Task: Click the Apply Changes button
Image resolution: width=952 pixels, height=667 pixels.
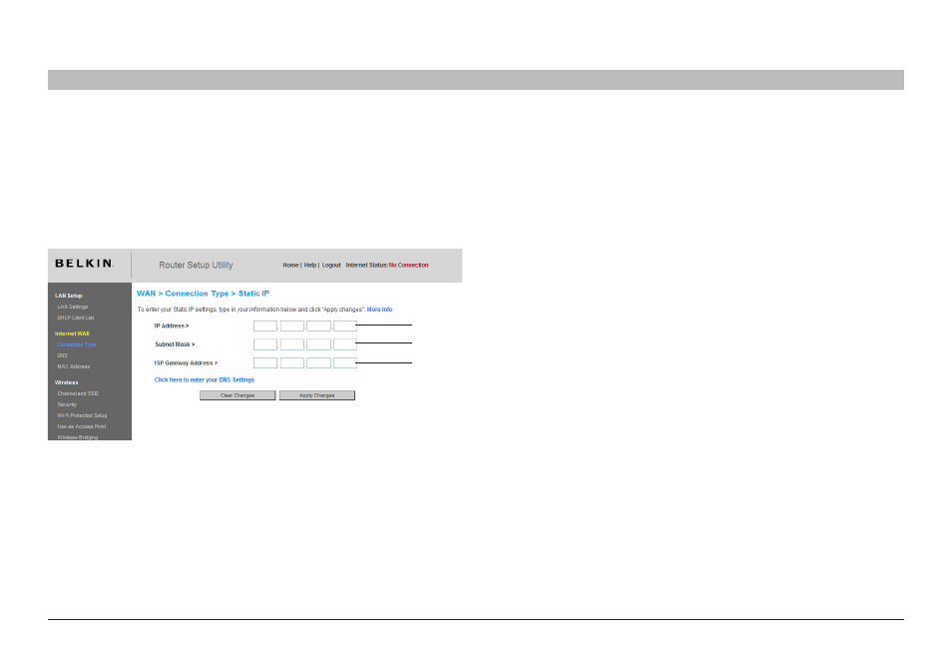Action: coord(317,395)
